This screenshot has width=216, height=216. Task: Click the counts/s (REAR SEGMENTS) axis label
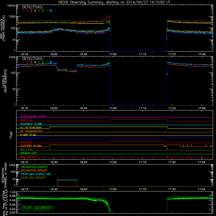[4, 81]
